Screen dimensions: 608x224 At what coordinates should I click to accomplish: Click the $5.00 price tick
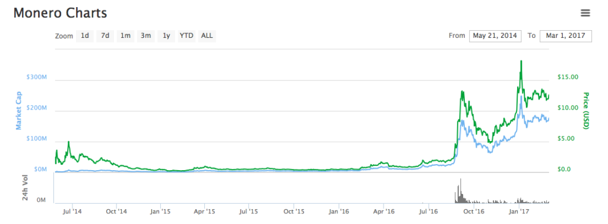[566, 139]
